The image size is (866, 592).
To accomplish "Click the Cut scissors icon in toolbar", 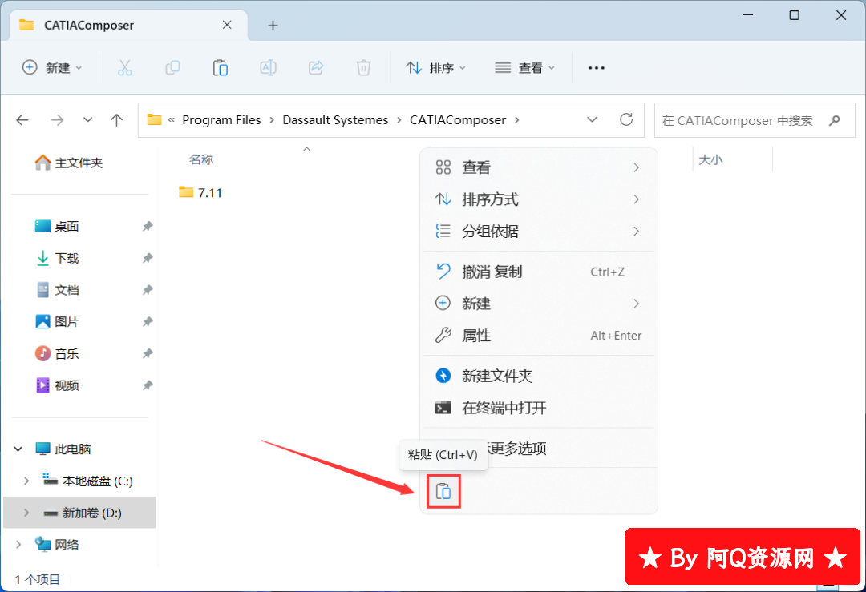I will click(125, 68).
